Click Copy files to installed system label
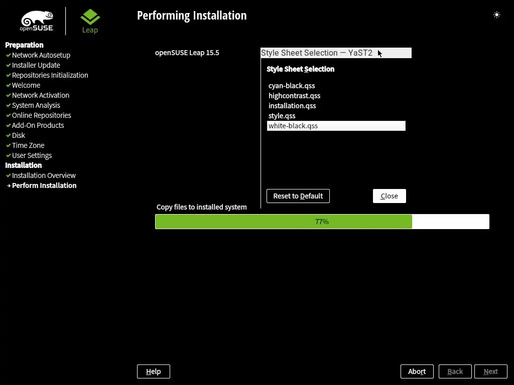 [x=201, y=207]
